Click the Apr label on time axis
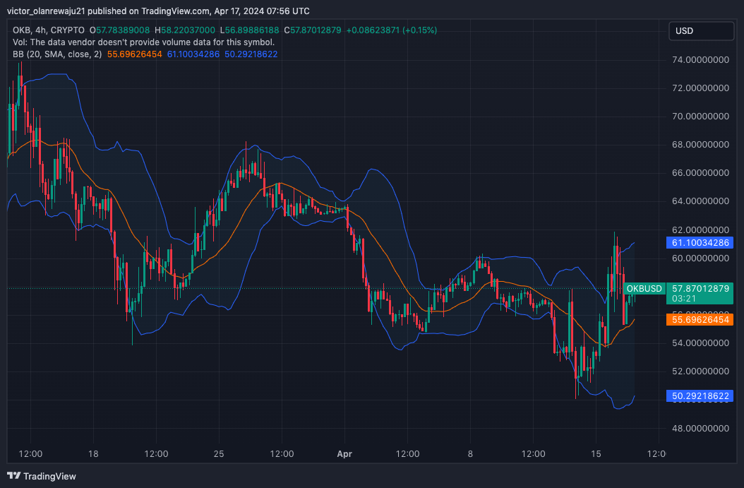 [x=344, y=453]
